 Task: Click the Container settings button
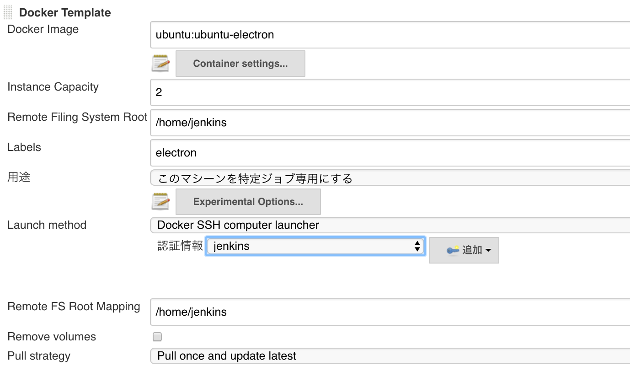point(240,63)
